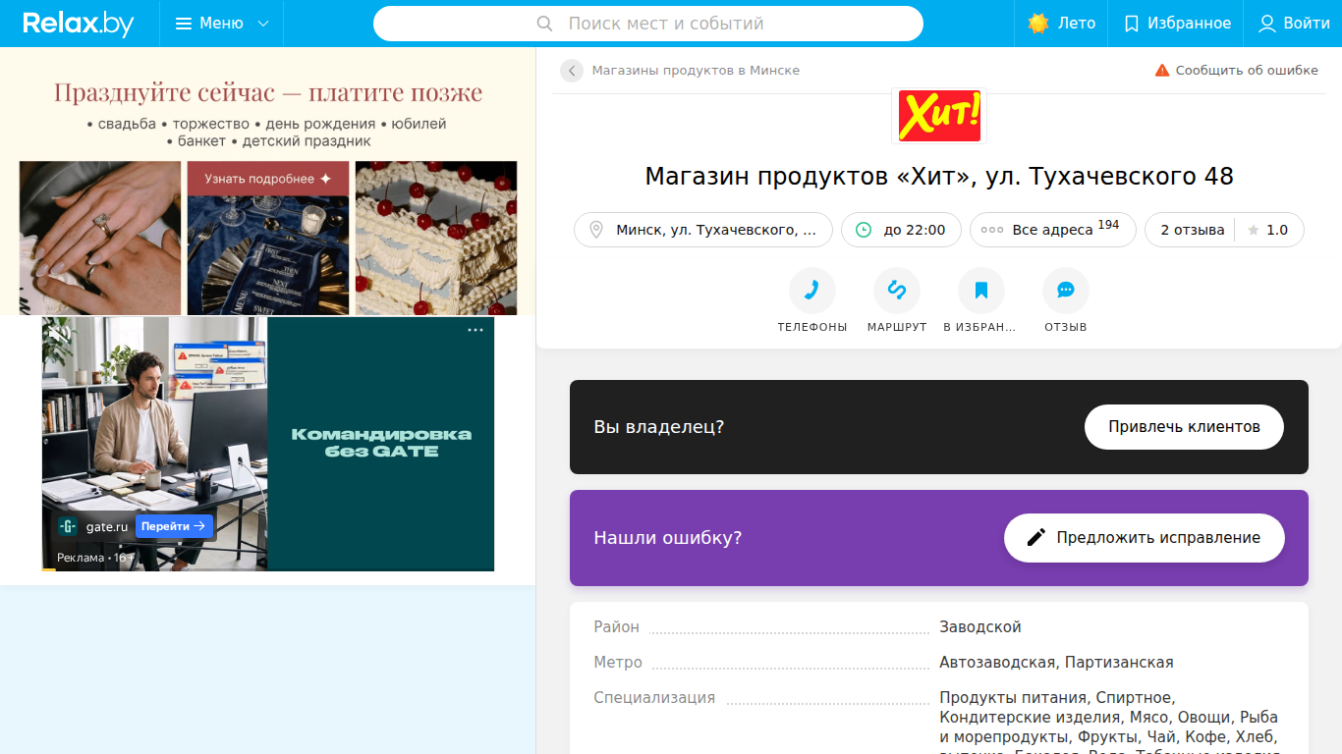Open the ad options three-dots menu

[475, 330]
